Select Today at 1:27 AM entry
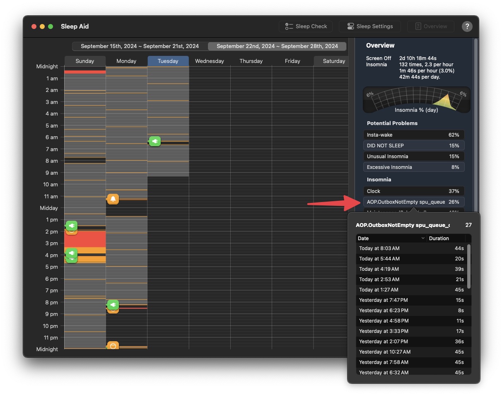Viewport: 502px width, 400px height. [411, 289]
